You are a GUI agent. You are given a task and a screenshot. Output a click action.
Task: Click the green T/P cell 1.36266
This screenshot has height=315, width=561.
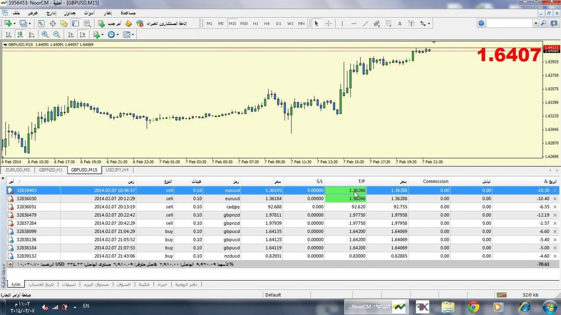(x=344, y=190)
